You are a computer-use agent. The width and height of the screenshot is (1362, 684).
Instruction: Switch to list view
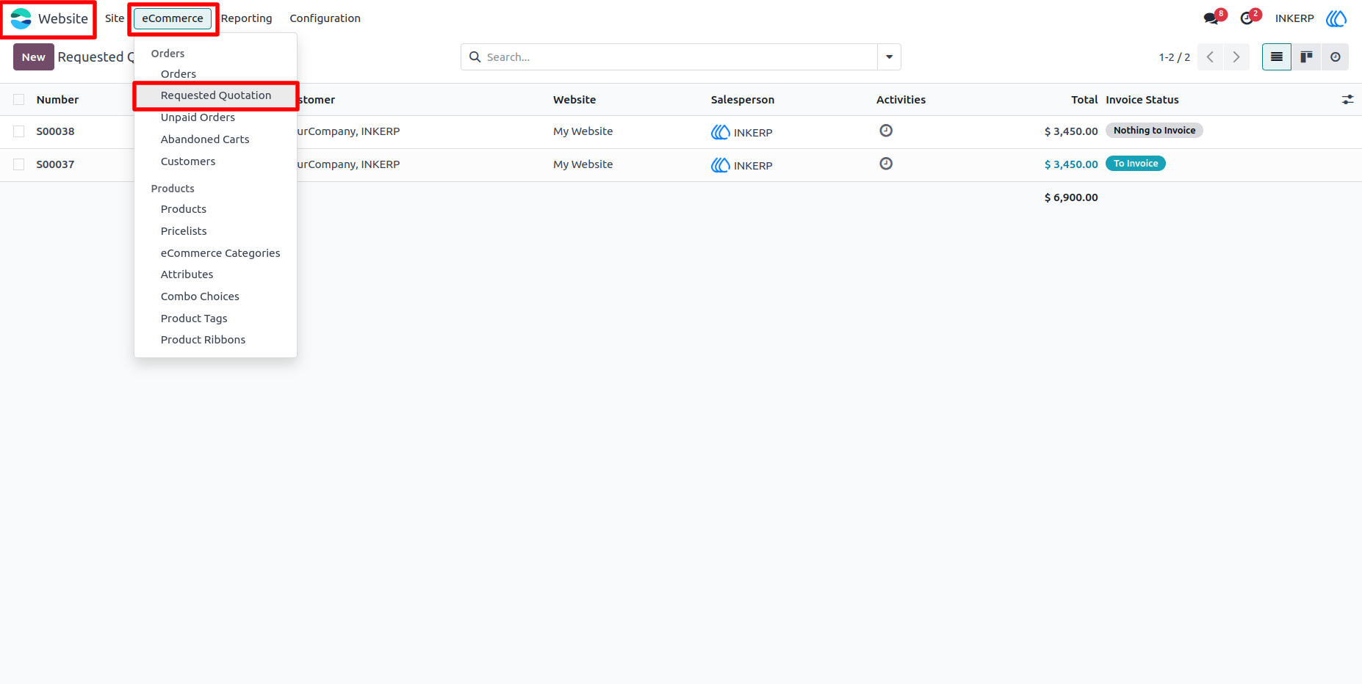(x=1277, y=57)
